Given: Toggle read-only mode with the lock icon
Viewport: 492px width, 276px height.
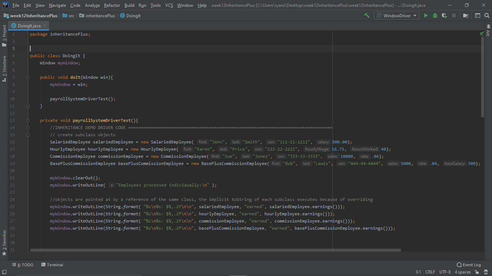Looking at the screenshot, I should (x=476, y=272).
